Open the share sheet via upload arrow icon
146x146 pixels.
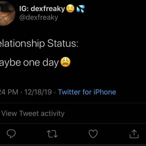pyautogui.click(x=134, y=134)
